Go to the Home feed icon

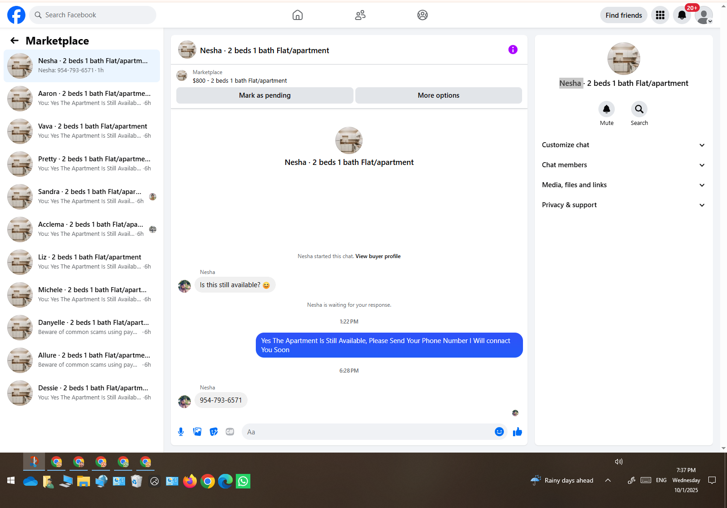coord(298,15)
